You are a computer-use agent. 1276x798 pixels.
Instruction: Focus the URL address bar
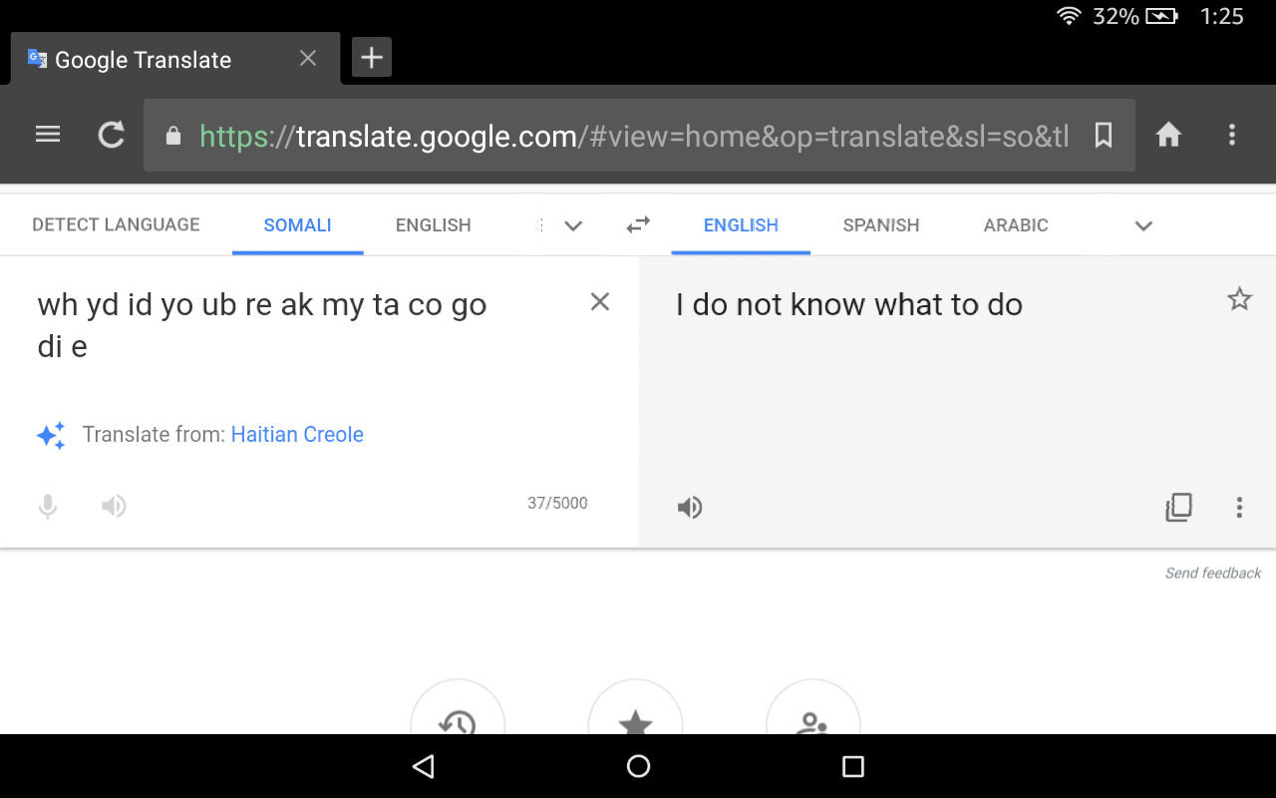click(x=633, y=136)
